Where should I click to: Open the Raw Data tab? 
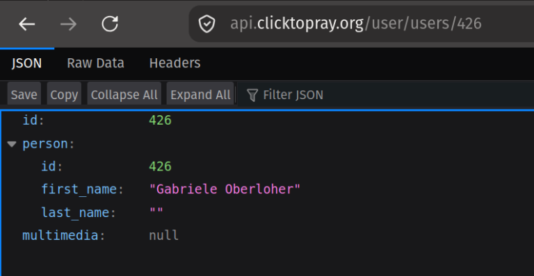click(x=95, y=63)
